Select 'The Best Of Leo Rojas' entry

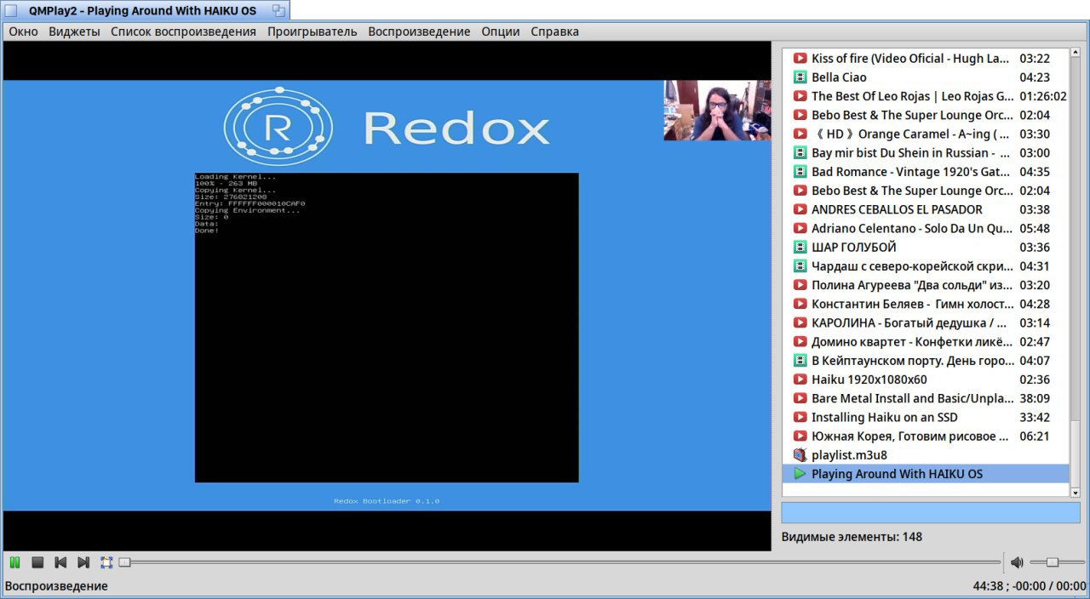(x=926, y=96)
